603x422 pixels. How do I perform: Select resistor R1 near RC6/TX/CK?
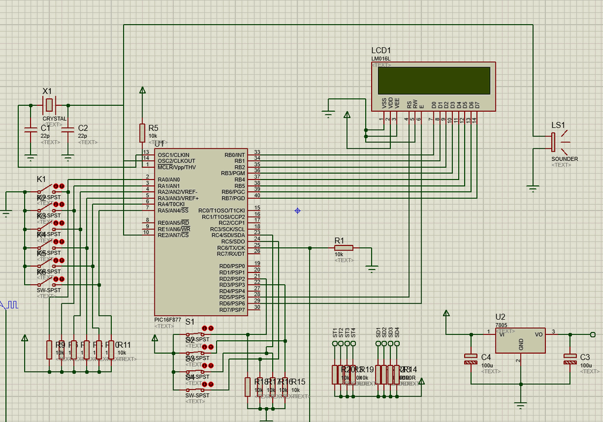pos(344,248)
